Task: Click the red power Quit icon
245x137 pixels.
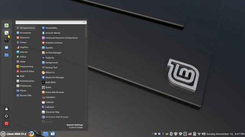Action: [x=7, y=124]
